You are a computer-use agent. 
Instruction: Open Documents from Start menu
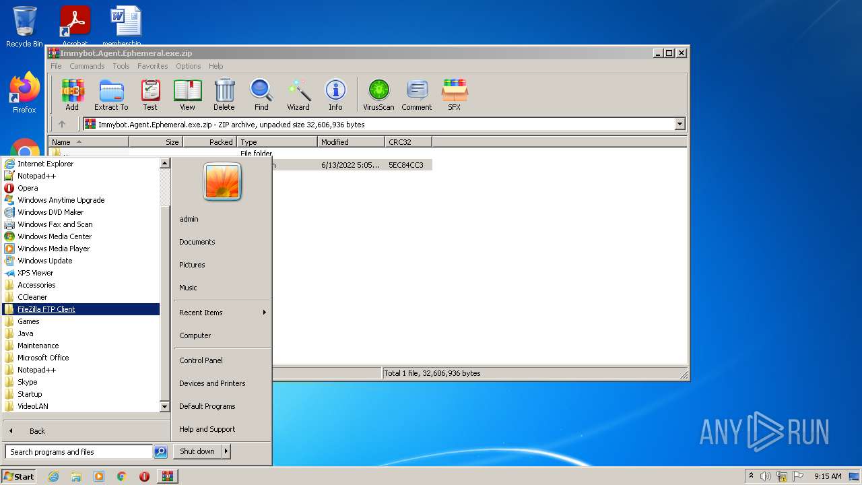coord(197,242)
